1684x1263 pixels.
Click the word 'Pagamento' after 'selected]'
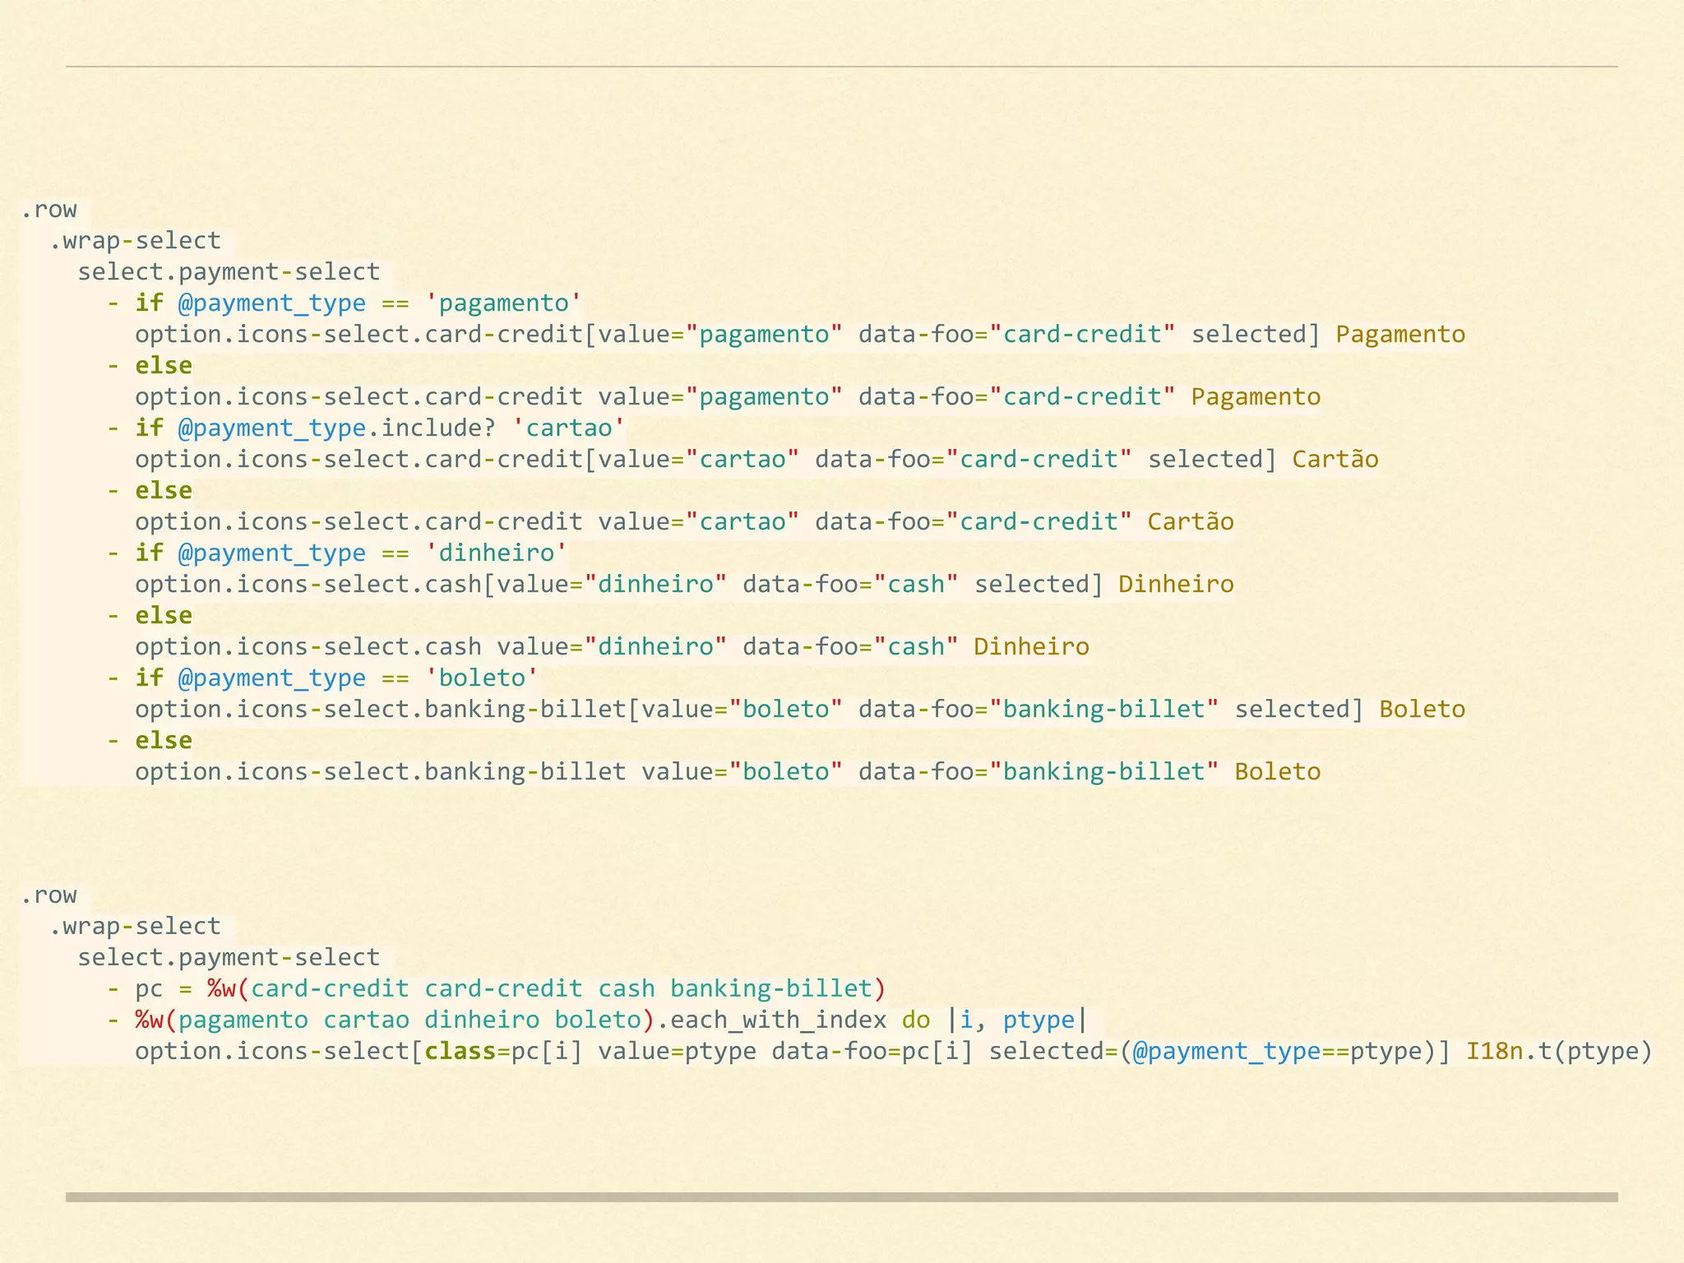(x=1399, y=335)
